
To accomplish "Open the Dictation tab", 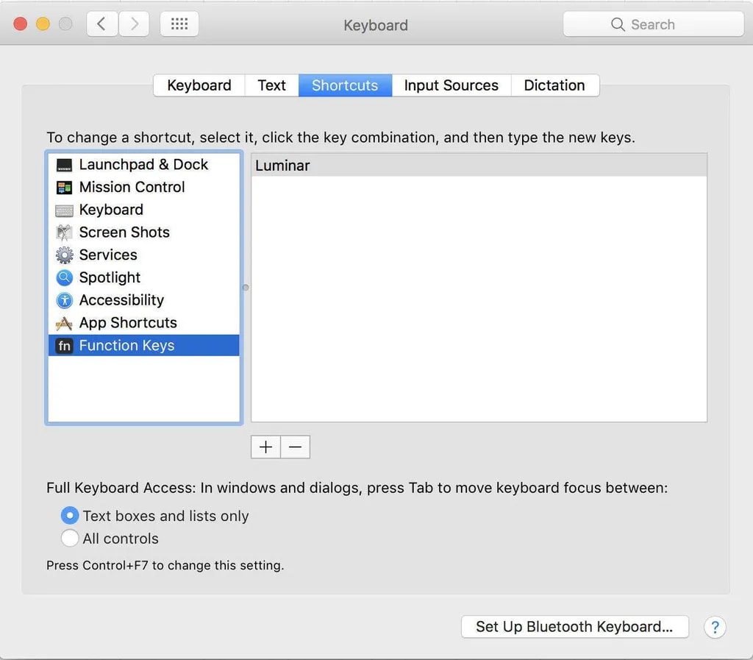I will [x=554, y=85].
